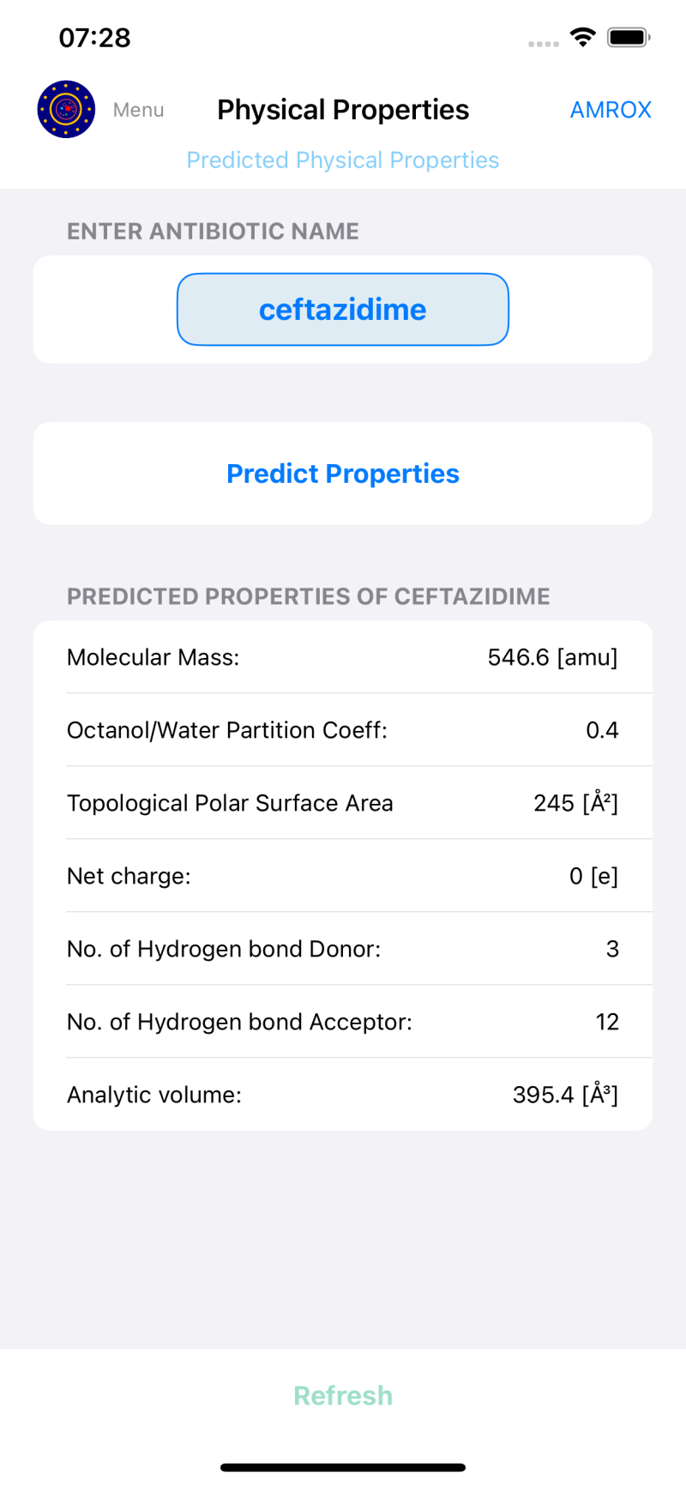Tap the ceftazidime antibiotic name field
The height and width of the screenshot is (1485, 686).
(343, 310)
